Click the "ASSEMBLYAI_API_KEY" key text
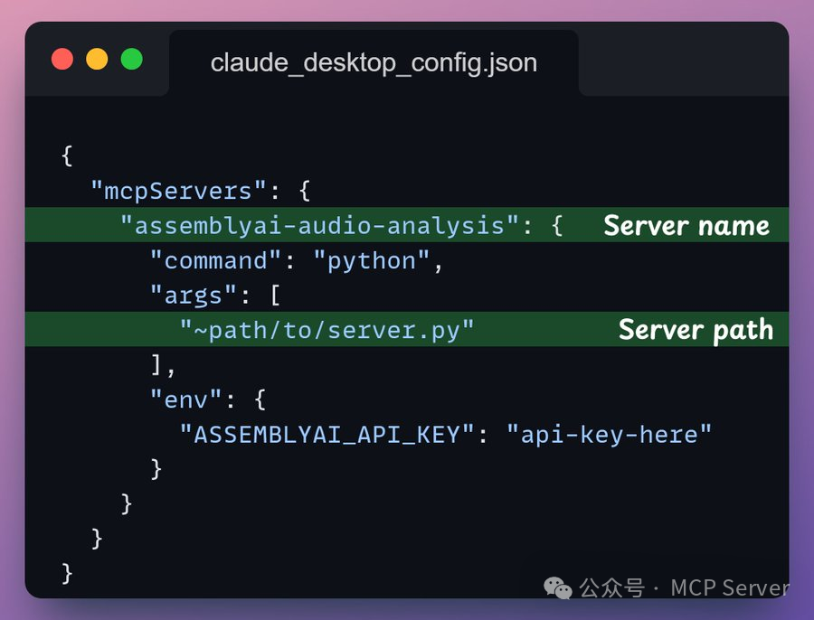 tap(327, 434)
